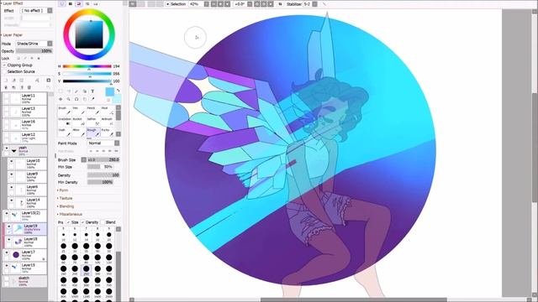Image resolution: width=538 pixels, height=302 pixels.
Task: Choose the Rough brush preset
Action: tap(93, 133)
